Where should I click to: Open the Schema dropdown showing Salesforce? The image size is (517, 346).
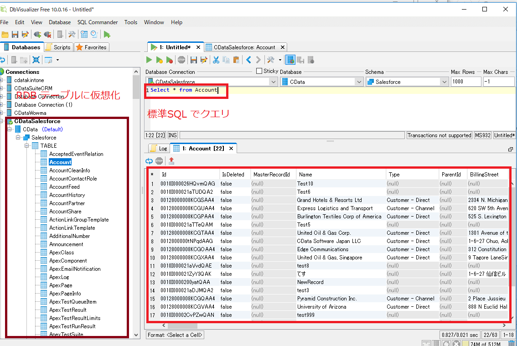tap(444, 82)
